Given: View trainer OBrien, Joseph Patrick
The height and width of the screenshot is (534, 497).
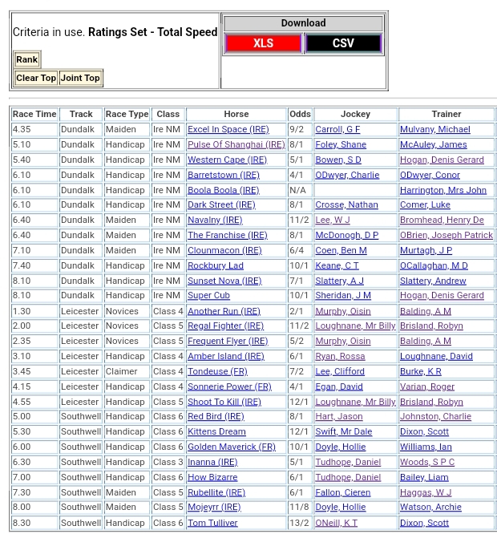Looking at the screenshot, I should [x=446, y=235].
